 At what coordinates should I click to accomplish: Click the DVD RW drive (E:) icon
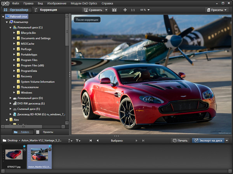(14, 104)
